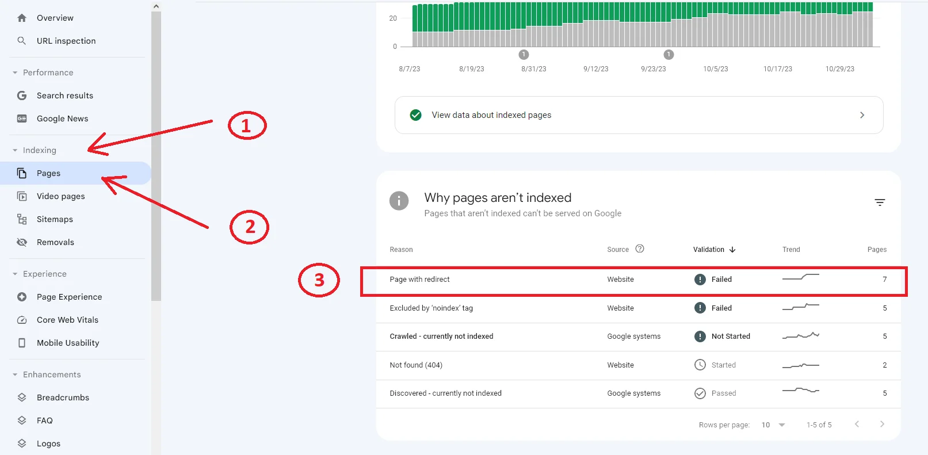Click the FAQ layers icon

tap(22, 420)
